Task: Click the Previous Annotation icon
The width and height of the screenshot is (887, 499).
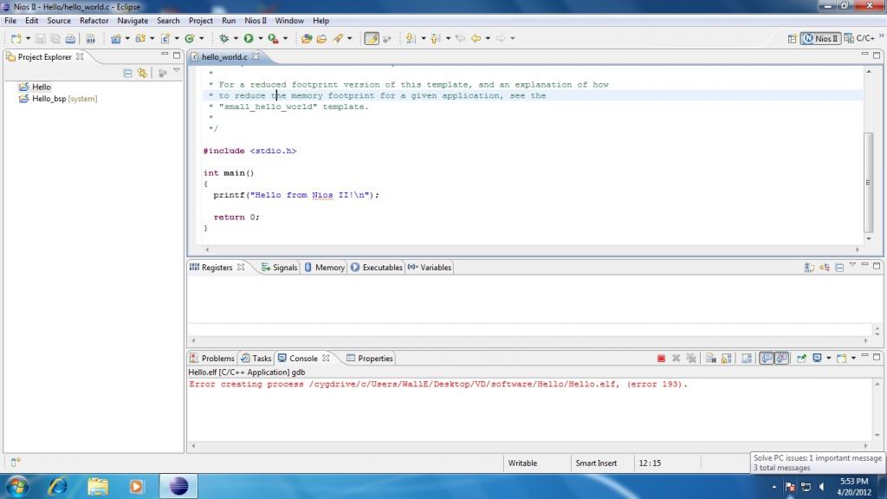Action: pos(436,38)
